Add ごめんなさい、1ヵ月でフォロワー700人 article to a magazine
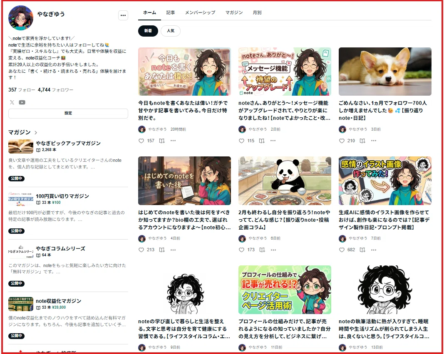This screenshot has height=354, width=444. click(362, 141)
